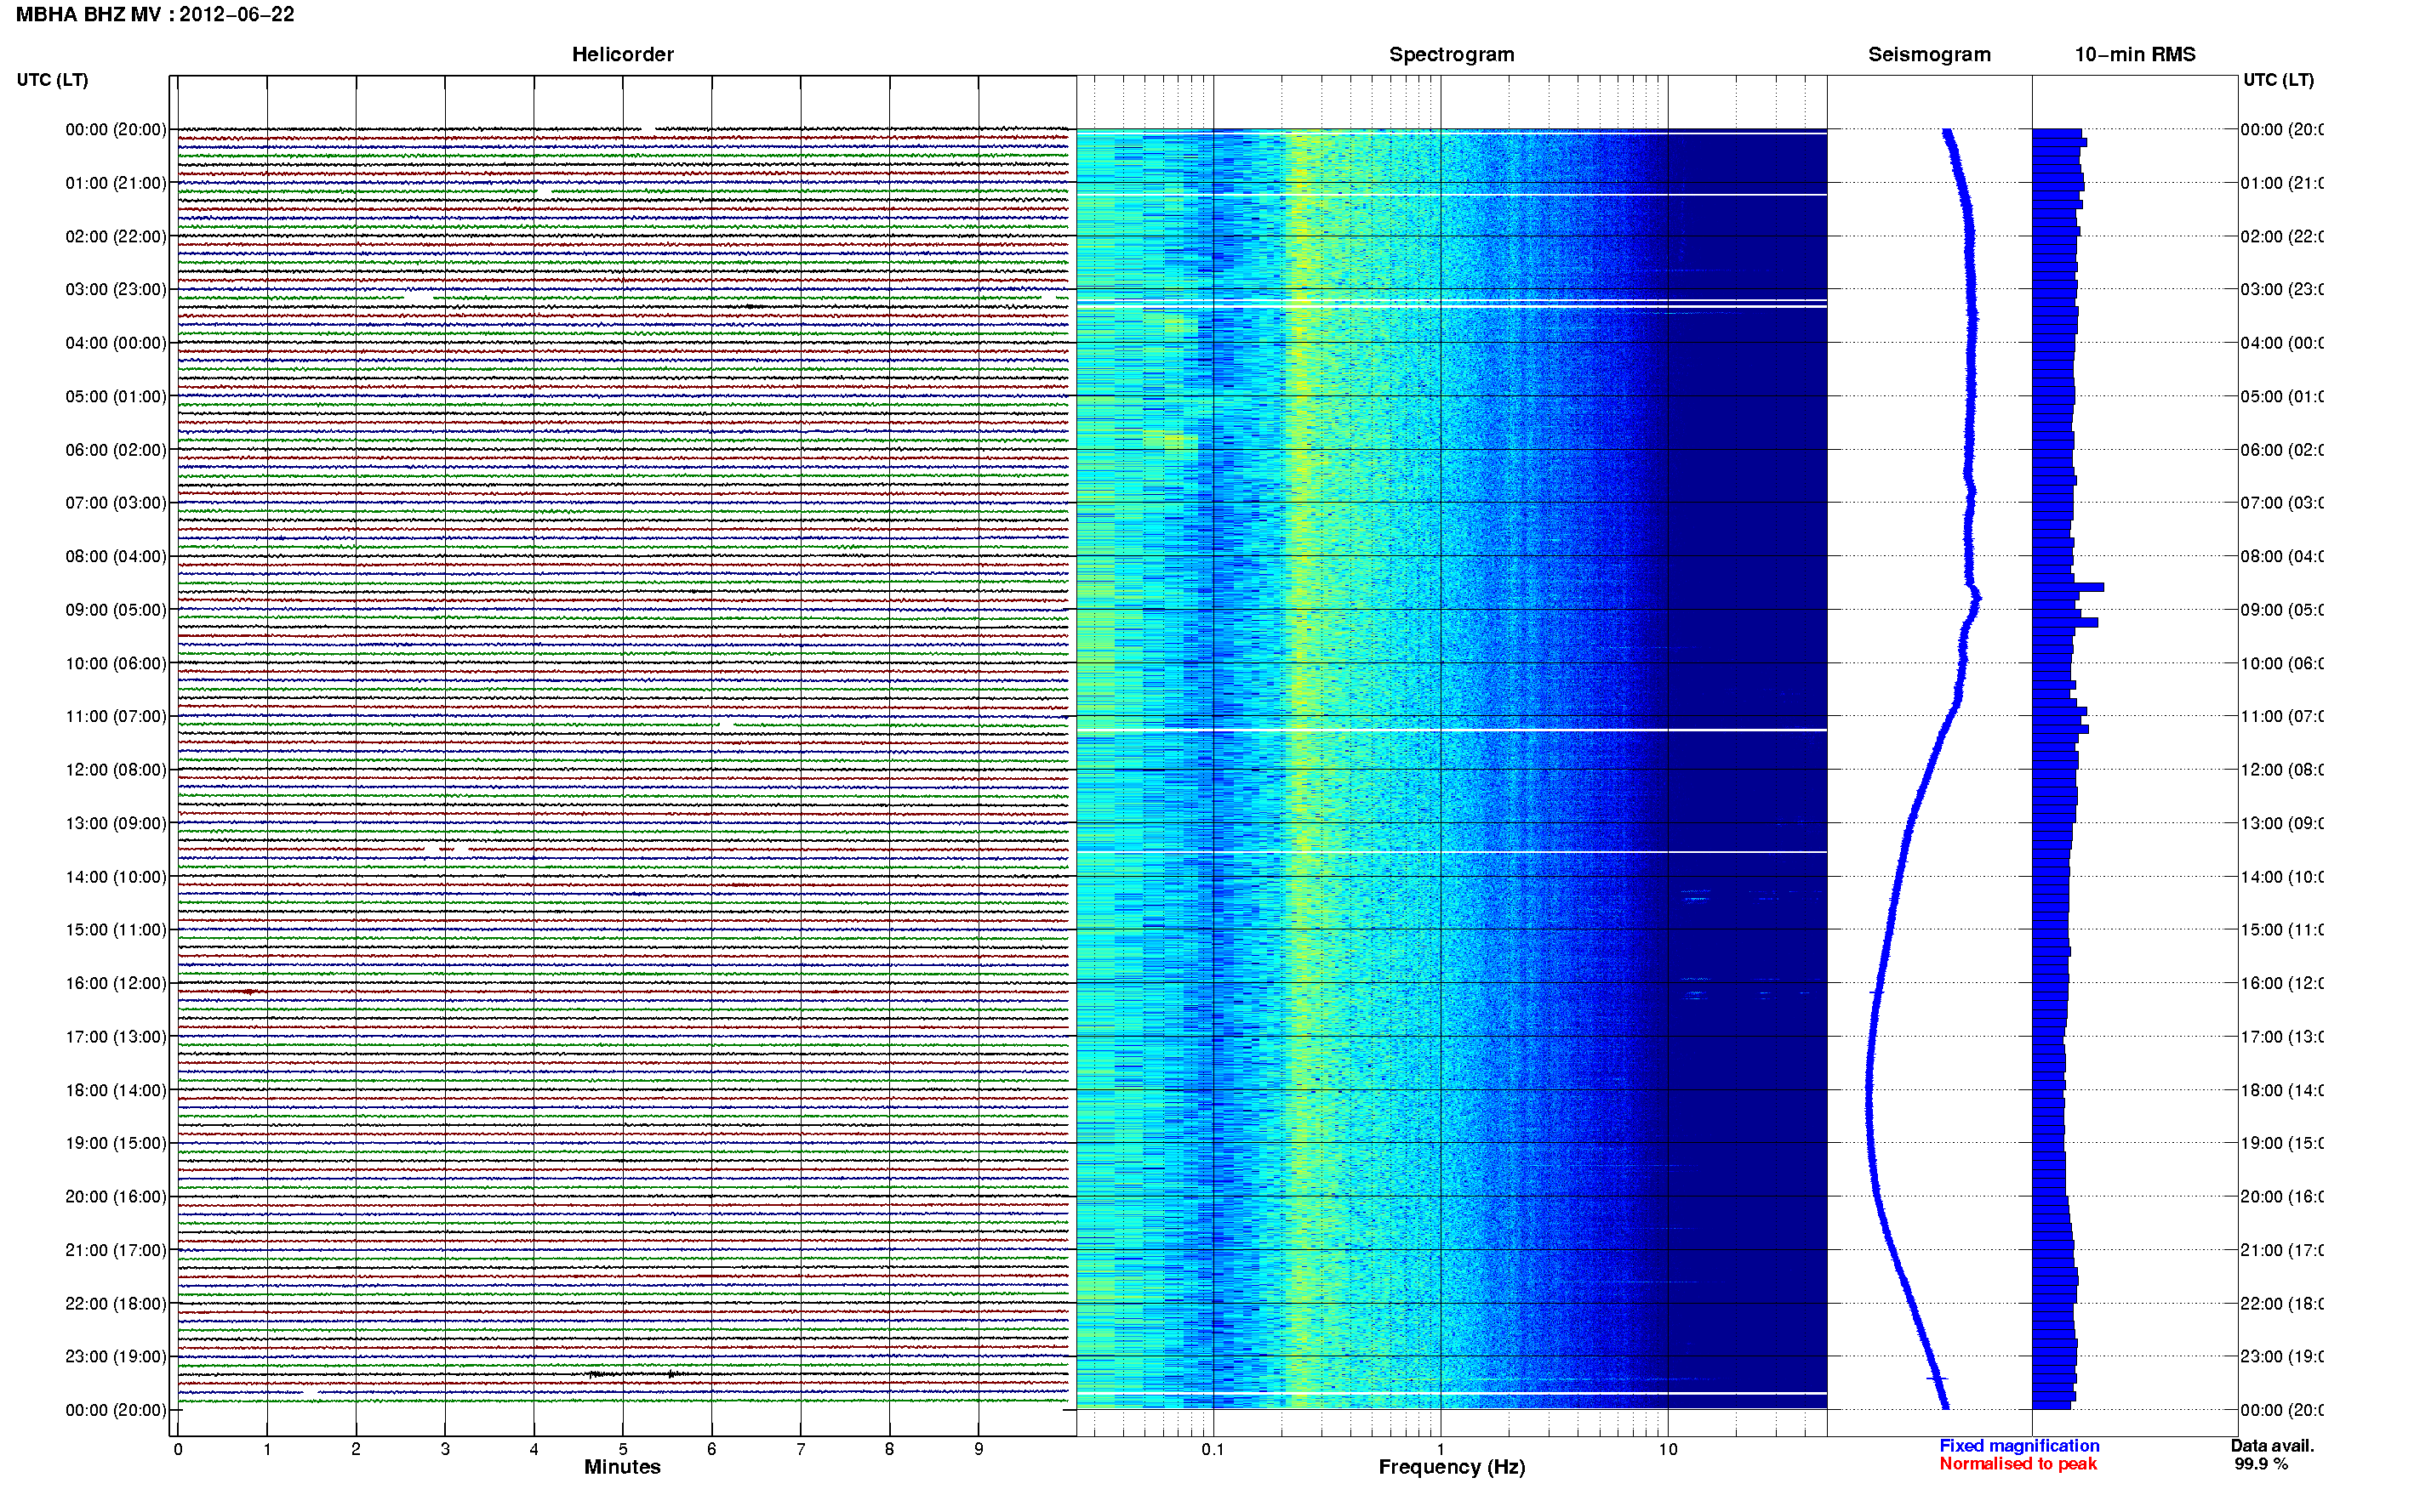This screenshot has height=1512, width=2420.
Task: Click Helicorder time label 03:00 (23:00)
Action: click(116, 289)
